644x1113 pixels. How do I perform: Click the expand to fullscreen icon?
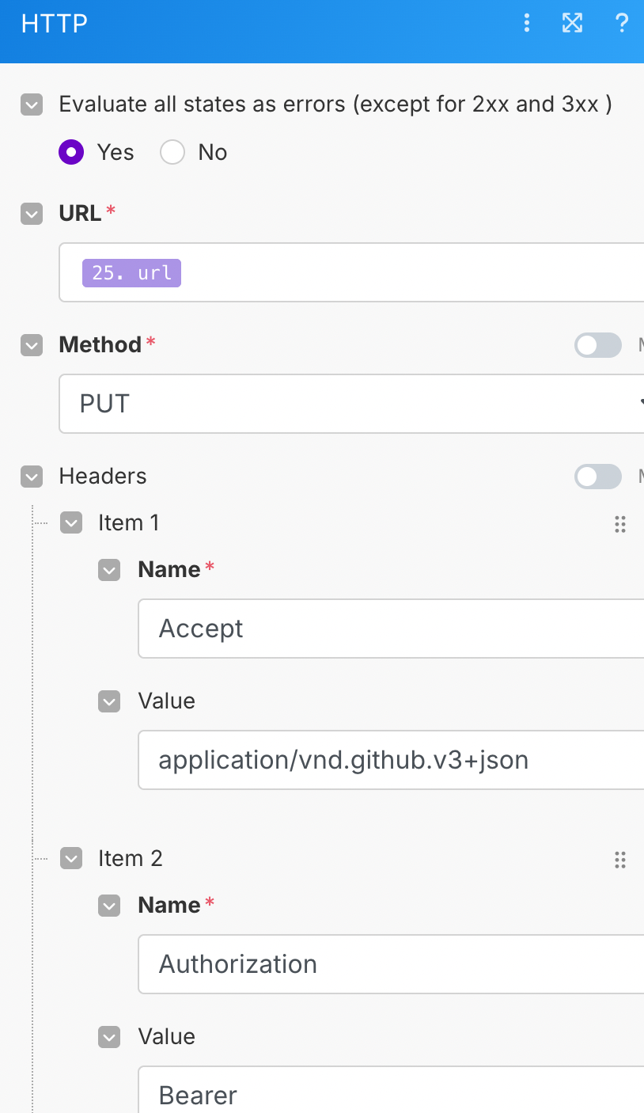pos(572,24)
